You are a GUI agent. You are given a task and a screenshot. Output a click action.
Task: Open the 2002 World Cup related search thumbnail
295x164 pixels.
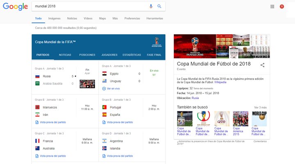point(203,119)
